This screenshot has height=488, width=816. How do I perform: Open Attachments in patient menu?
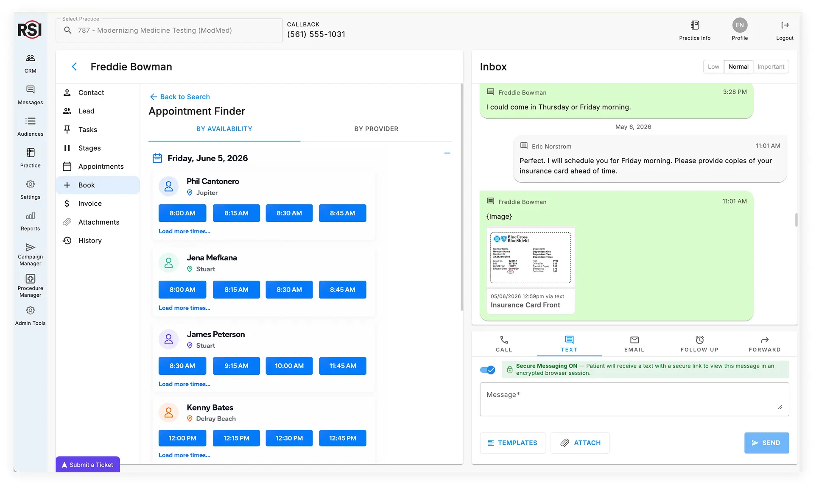point(98,222)
